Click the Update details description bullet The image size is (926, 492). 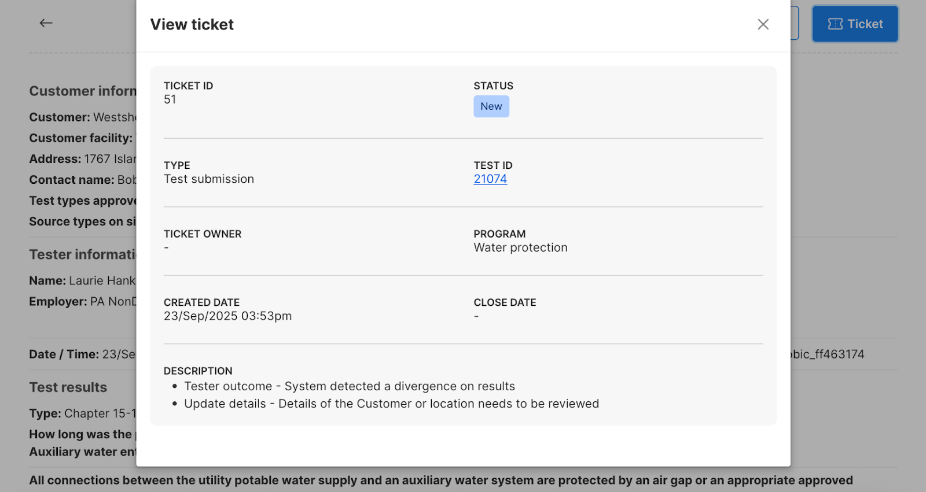pyautogui.click(x=391, y=404)
